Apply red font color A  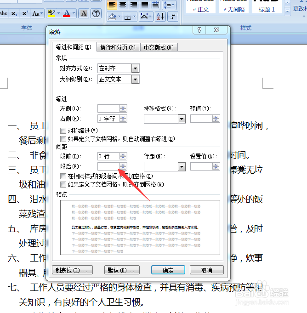67,14
